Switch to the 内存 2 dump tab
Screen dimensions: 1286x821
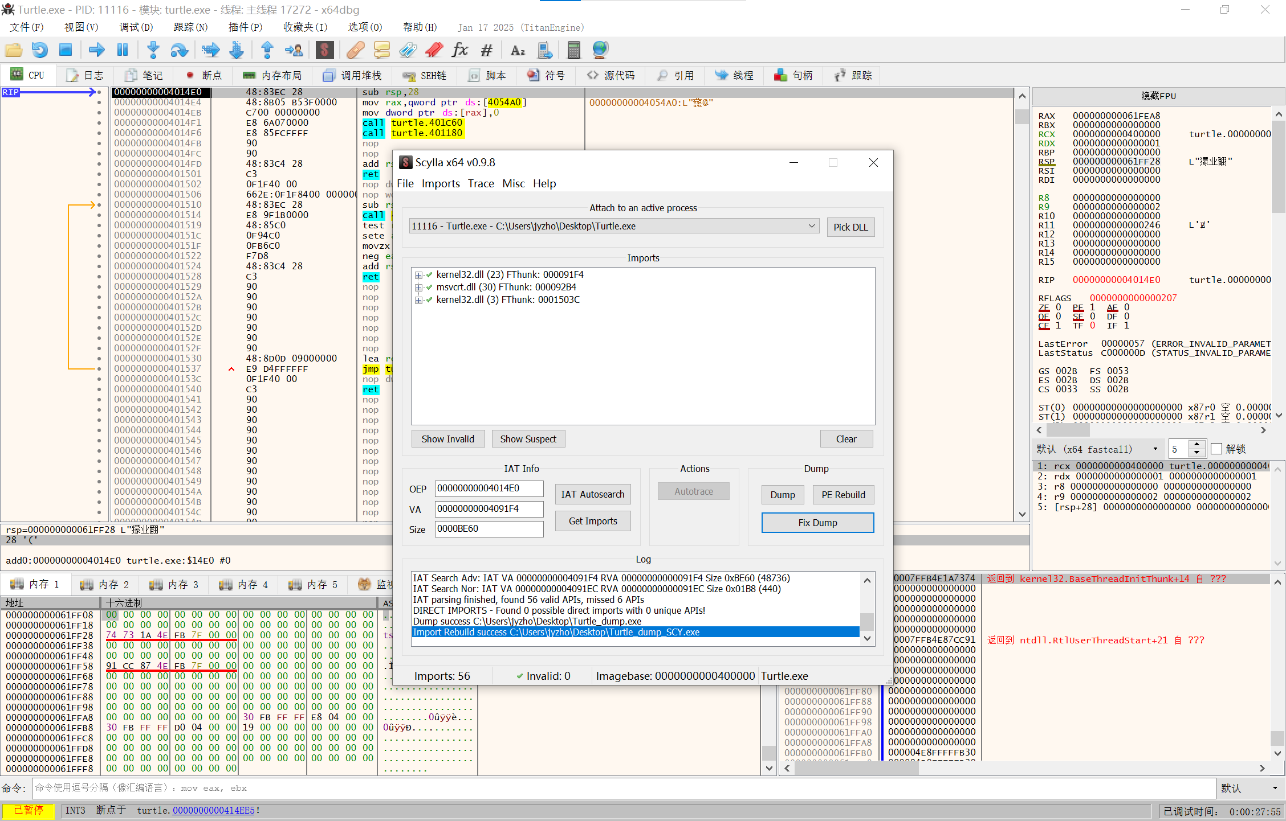pos(105,584)
